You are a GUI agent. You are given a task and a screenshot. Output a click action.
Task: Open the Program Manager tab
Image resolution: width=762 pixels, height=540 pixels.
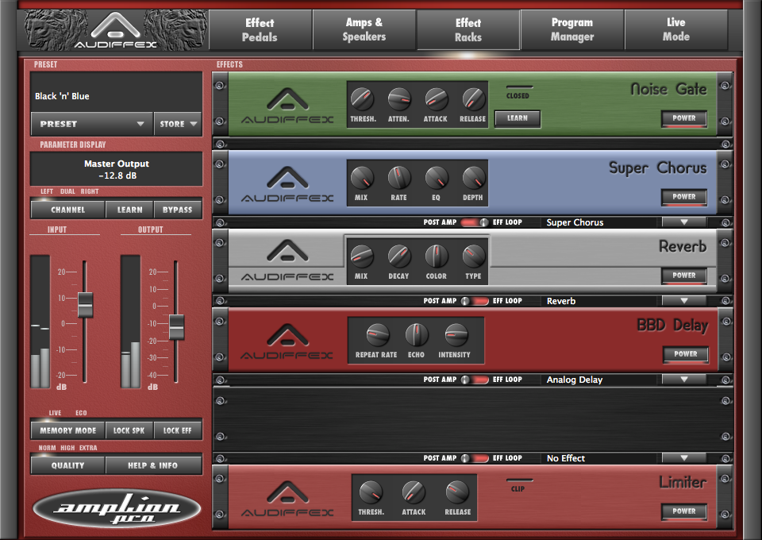[572, 29]
